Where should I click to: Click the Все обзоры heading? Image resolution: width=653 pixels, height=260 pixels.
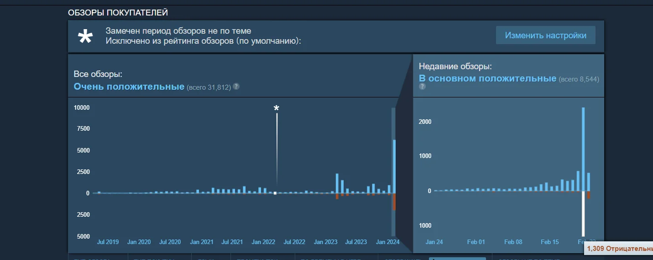point(98,74)
